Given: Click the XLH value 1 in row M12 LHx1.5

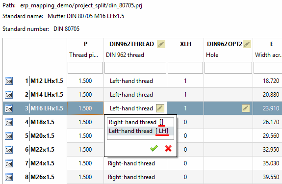Looking at the screenshot, I should pyautogui.click(x=185, y=81).
